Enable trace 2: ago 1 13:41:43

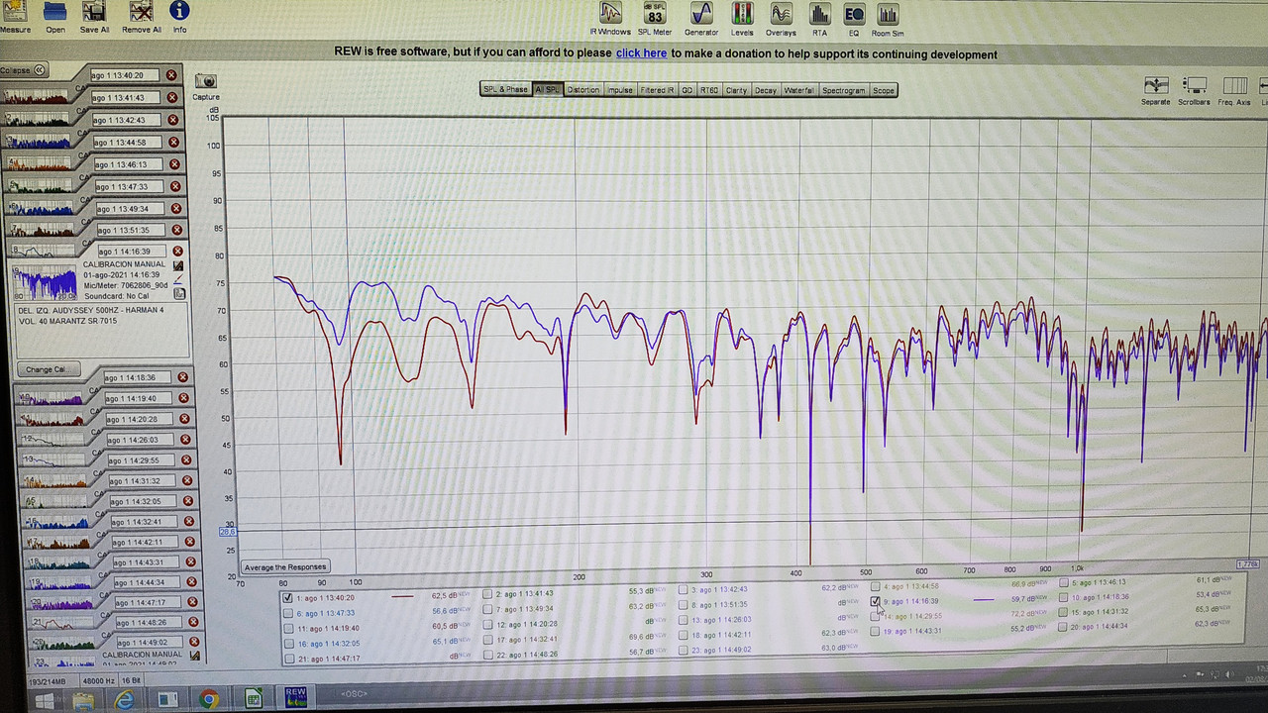pos(487,595)
